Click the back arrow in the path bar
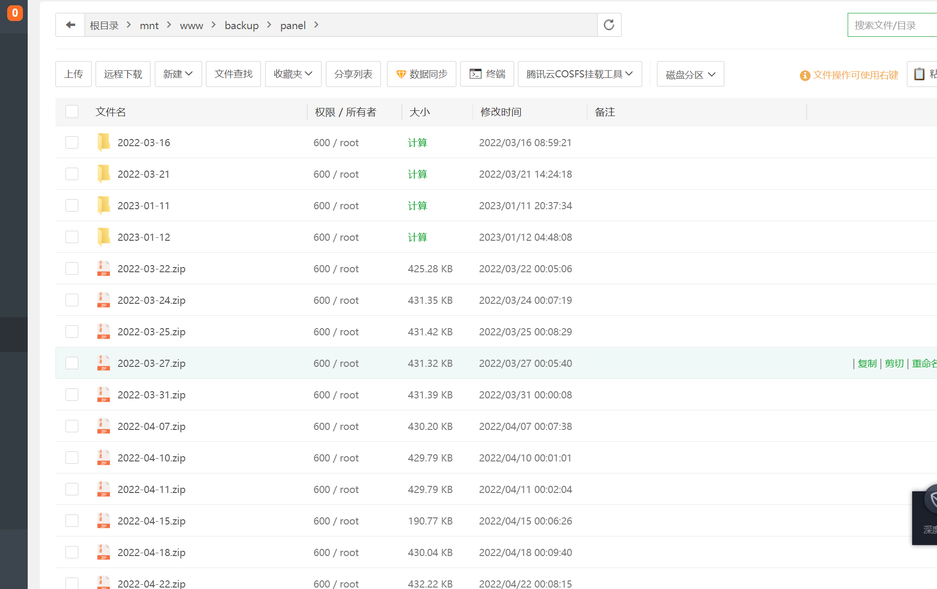937x589 pixels. coord(70,25)
